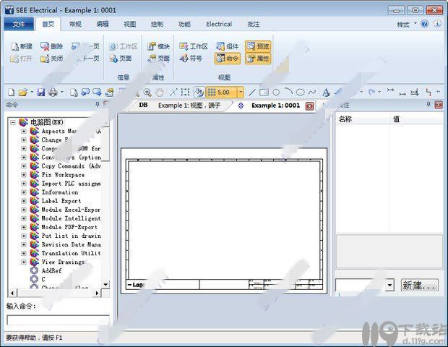Switch to the Electrical ribbon tab
This screenshot has width=448, height=347.
click(x=219, y=24)
